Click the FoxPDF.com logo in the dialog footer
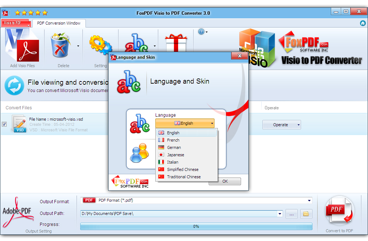 click(x=130, y=182)
